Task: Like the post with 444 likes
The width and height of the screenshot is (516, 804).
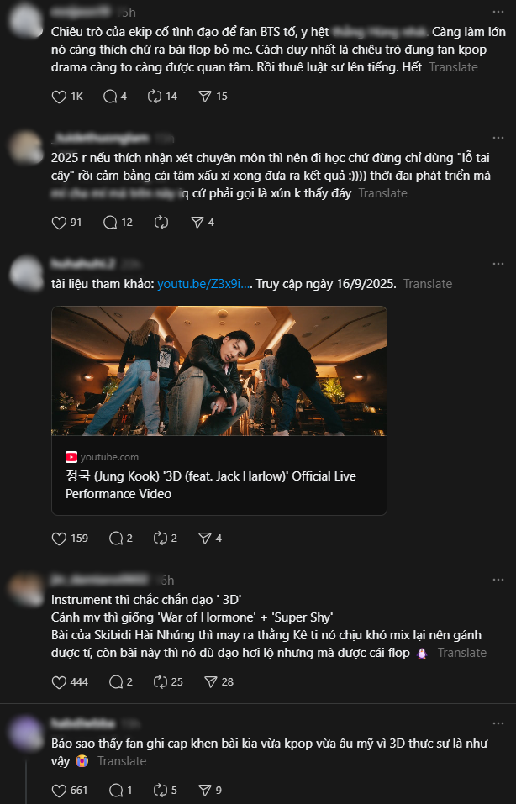Action: tap(59, 681)
